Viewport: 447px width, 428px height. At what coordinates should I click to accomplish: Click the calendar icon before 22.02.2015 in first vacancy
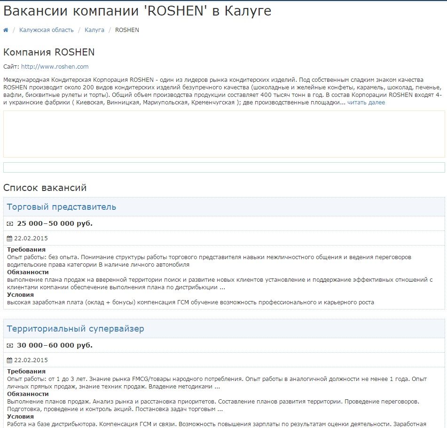(x=8, y=238)
